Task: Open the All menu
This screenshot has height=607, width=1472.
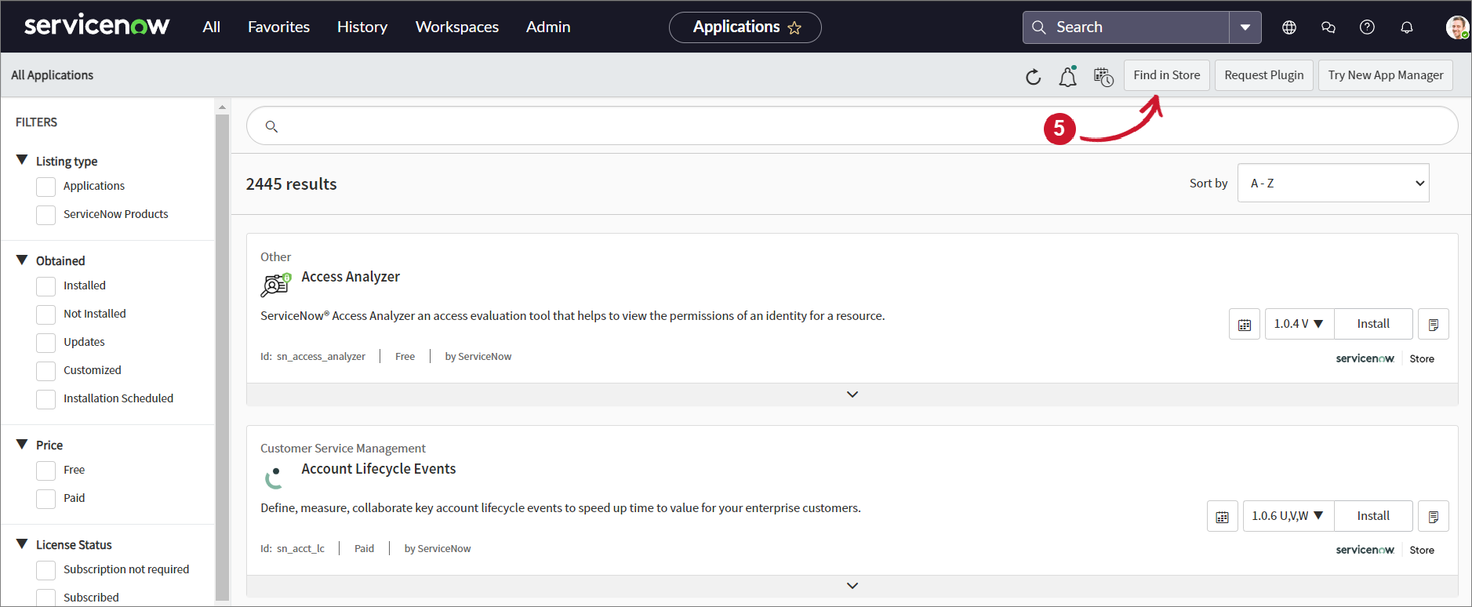Action: (x=211, y=27)
